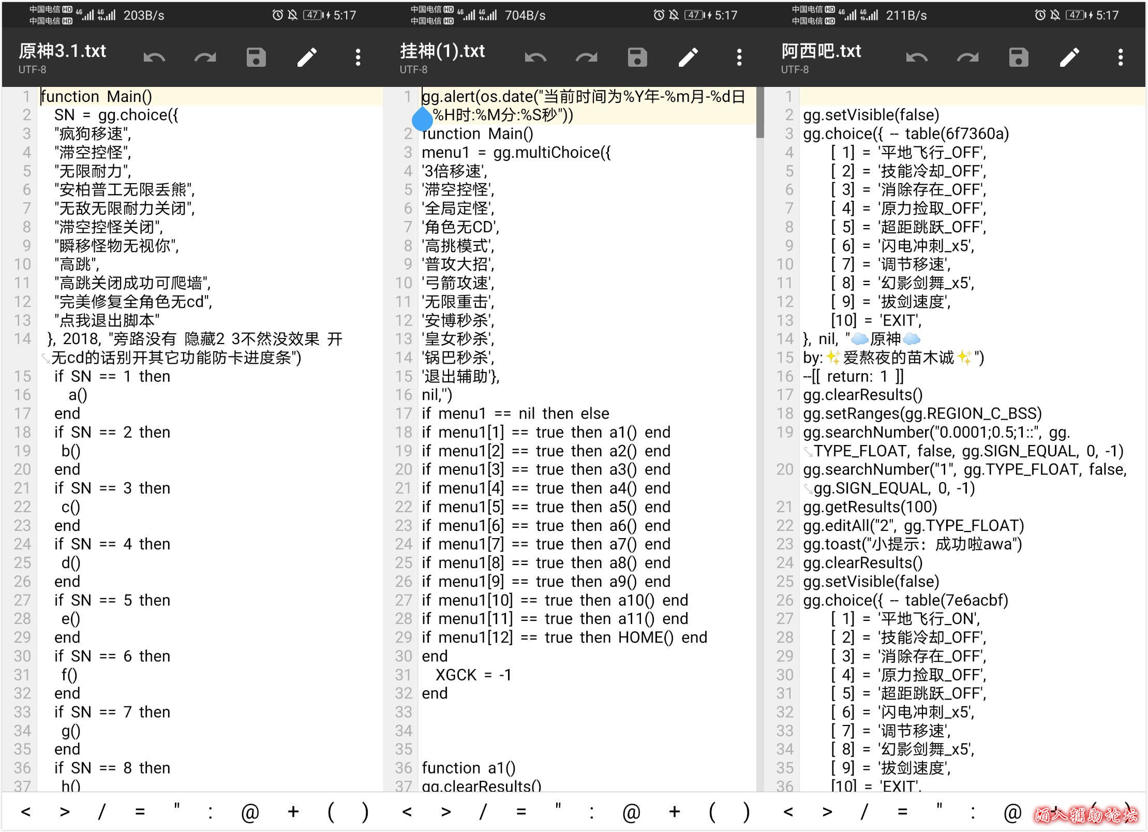Insert '=' from the 原神3.1.txt symbol bar

(x=140, y=812)
